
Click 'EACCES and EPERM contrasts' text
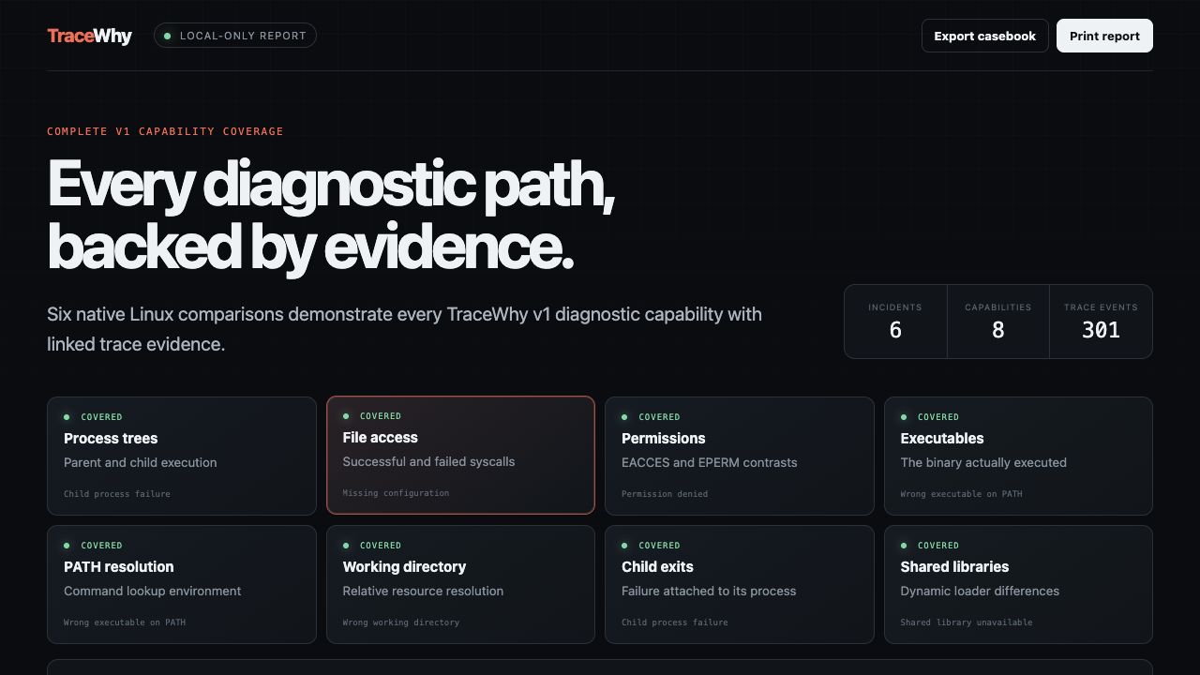[x=710, y=462]
